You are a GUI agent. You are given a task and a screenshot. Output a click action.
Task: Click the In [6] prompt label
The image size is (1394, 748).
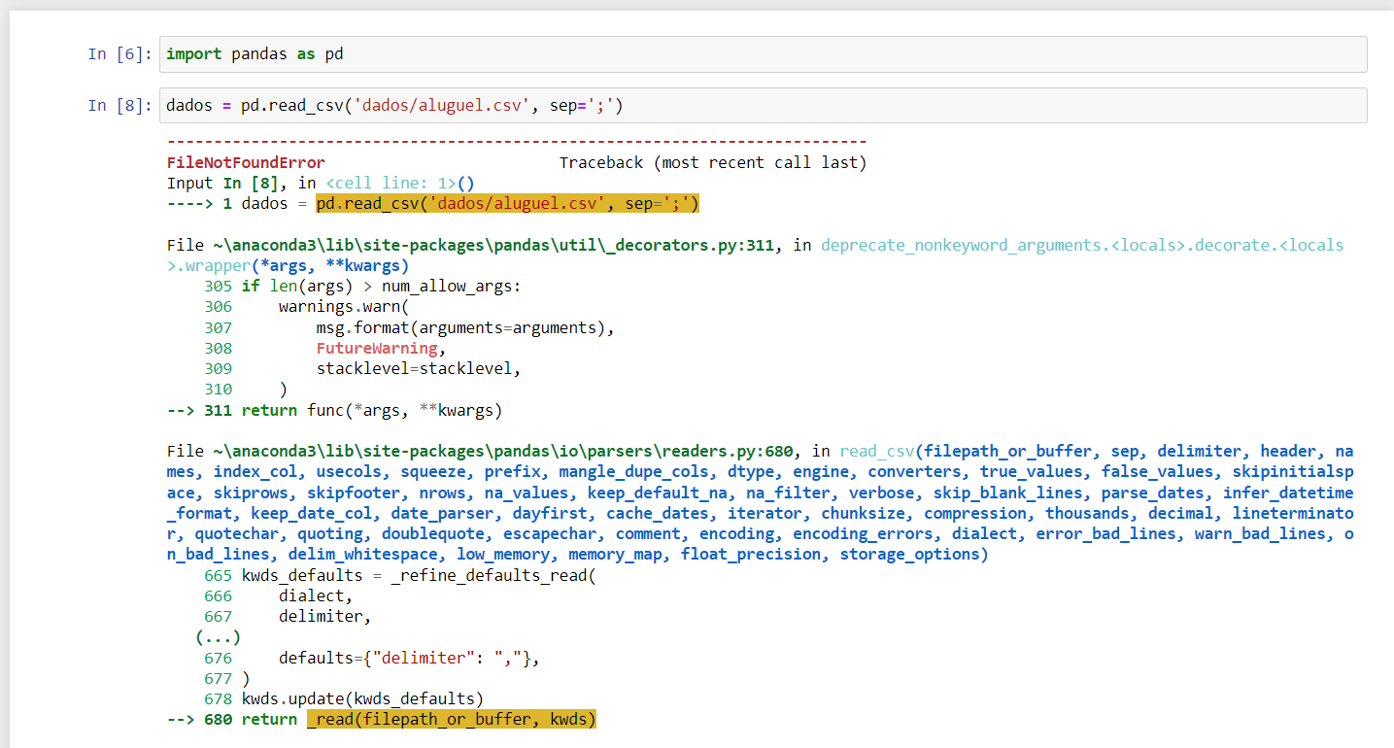coord(120,54)
